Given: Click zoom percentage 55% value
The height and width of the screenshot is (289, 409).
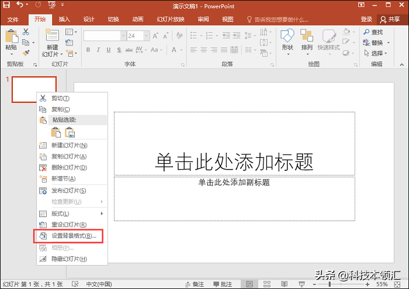Looking at the screenshot, I should [382, 284].
